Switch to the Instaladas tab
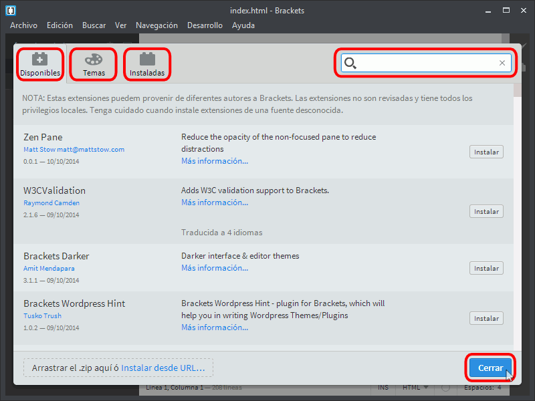 coord(147,64)
